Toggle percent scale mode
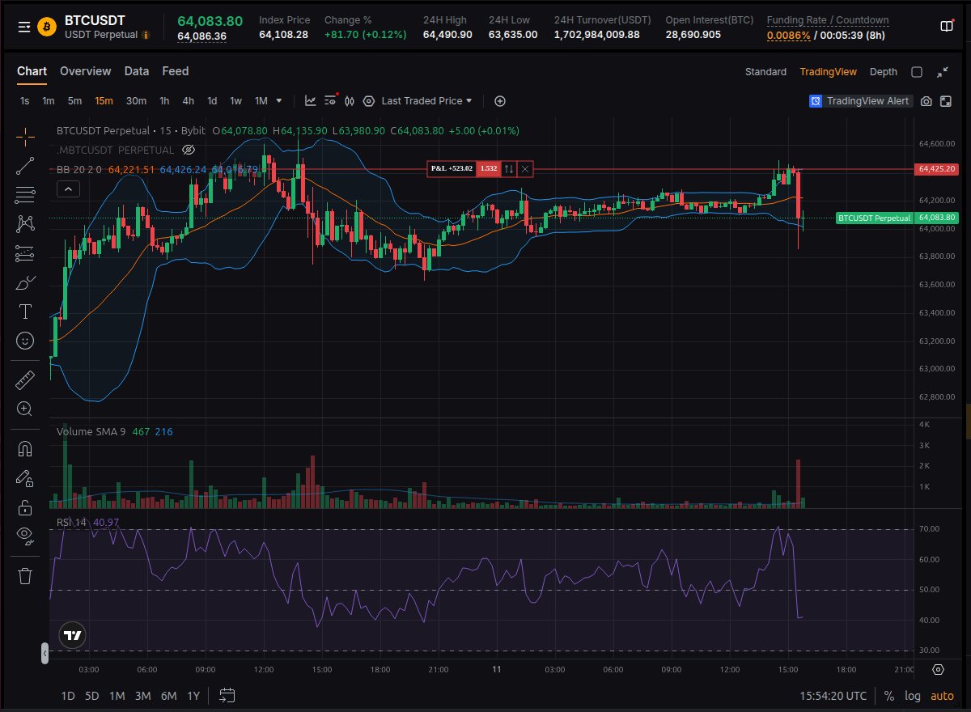Image resolution: width=971 pixels, height=712 pixels. click(x=889, y=696)
